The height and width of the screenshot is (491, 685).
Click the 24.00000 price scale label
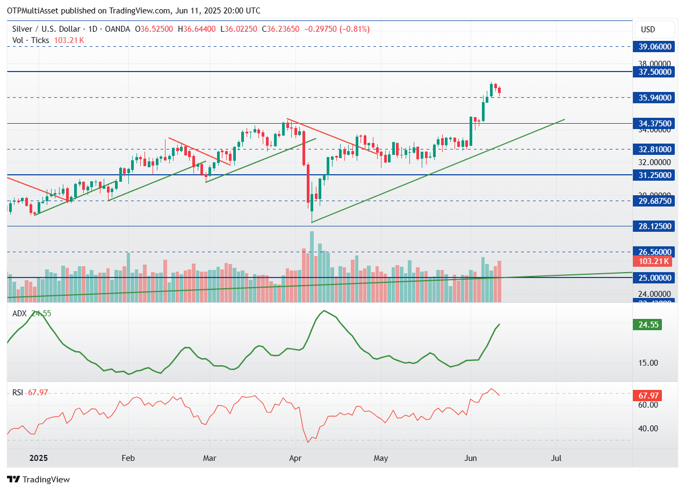point(655,294)
